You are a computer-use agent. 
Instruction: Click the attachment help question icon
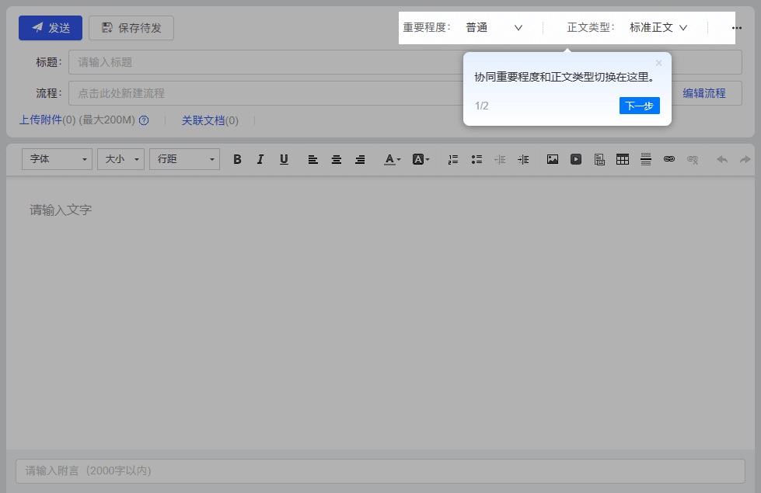click(144, 120)
